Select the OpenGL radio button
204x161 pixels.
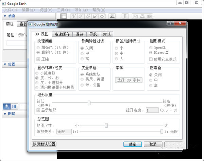(x=151, y=48)
